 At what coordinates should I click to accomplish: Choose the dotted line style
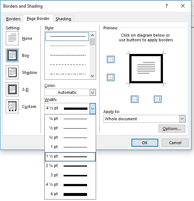point(68,46)
